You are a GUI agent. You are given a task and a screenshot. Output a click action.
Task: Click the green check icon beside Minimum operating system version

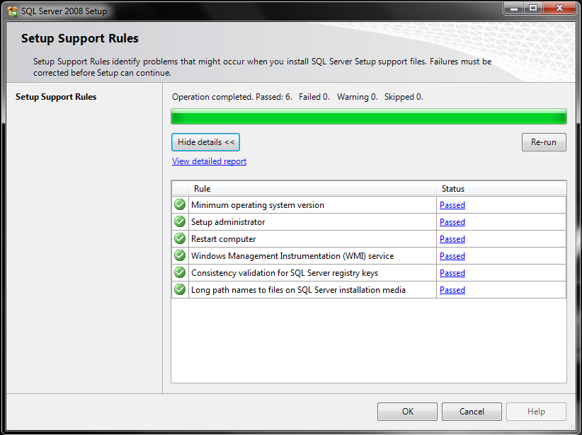179,204
